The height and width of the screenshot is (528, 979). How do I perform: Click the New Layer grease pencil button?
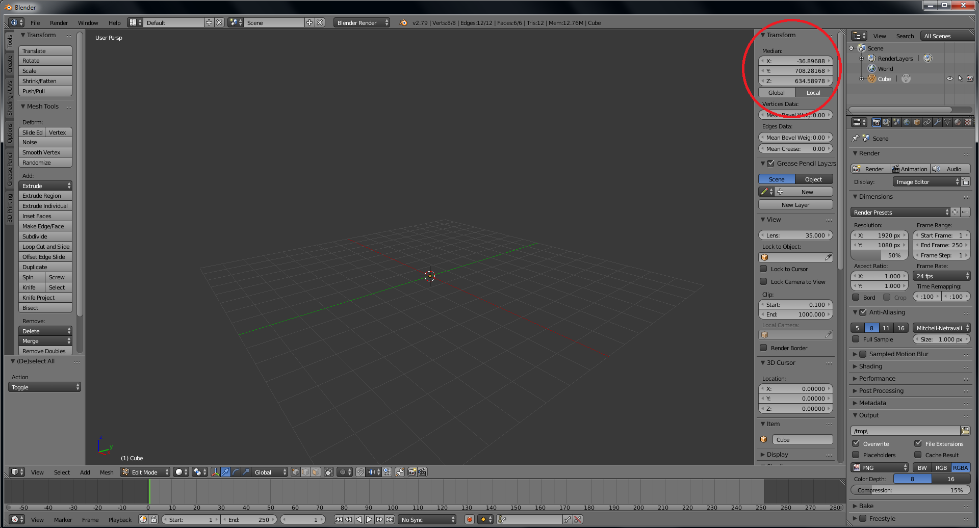795,204
